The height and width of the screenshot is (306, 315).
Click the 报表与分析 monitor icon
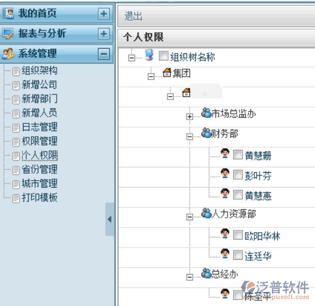[8, 34]
